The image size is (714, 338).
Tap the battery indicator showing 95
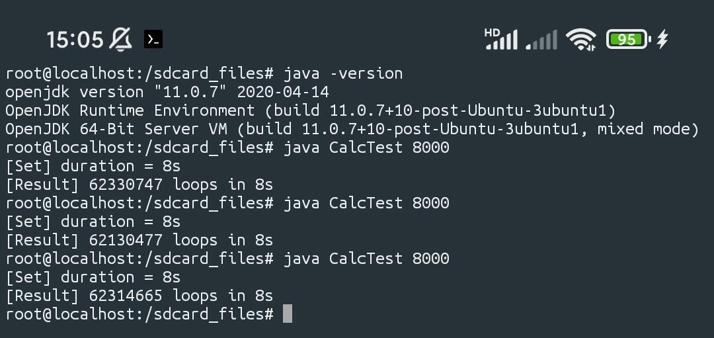(x=629, y=40)
